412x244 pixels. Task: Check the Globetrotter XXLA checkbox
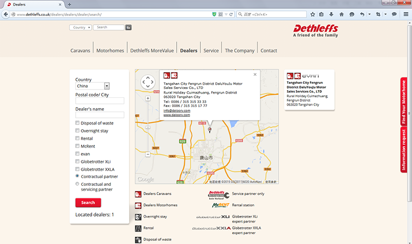[x=77, y=169]
